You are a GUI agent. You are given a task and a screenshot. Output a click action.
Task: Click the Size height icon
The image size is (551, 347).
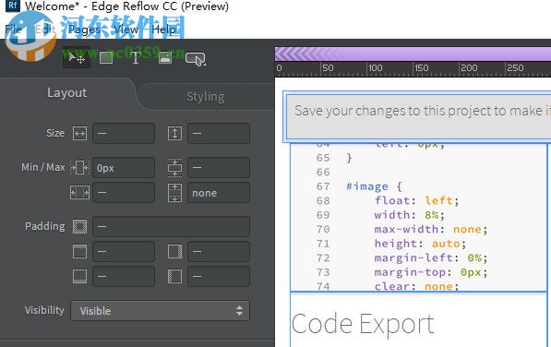pos(174,134)
